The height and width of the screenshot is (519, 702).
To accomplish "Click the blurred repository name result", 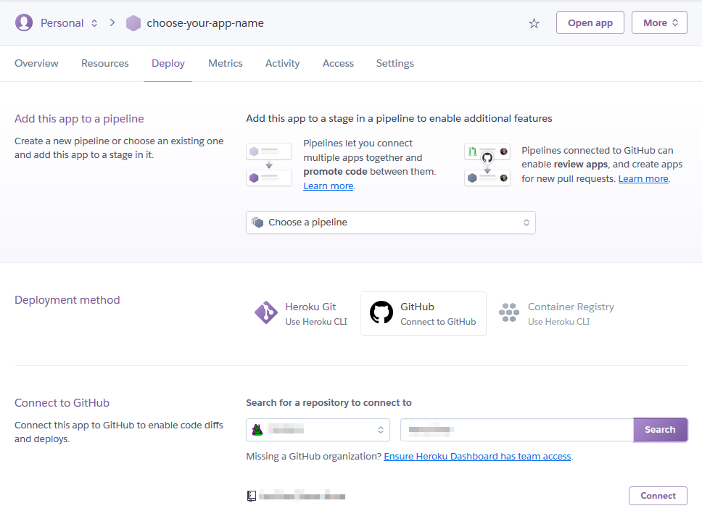I will coord(302,497).
